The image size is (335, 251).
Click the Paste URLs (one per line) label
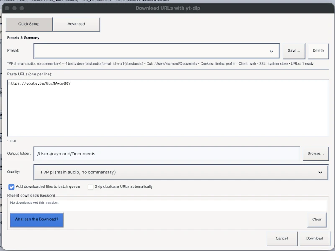tap(29, 75)
